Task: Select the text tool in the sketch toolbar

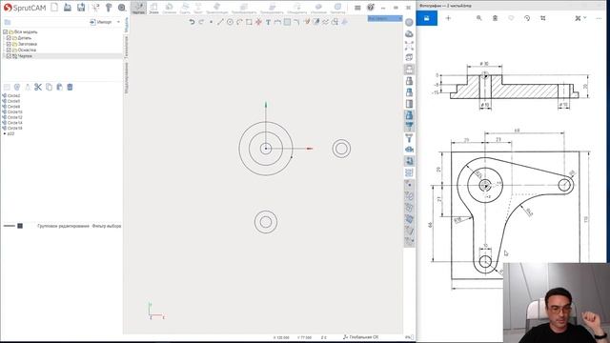Action: click(x=268, y=22)
